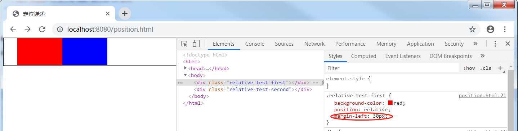The image size is (518, 131).
Task: Click the browser forward arrow
Action: click(x=27, y=29)
